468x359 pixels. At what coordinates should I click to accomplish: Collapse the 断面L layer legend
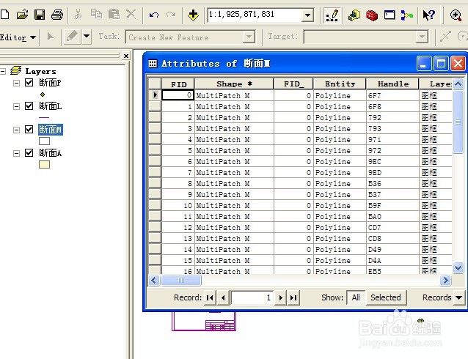point(16,106)
